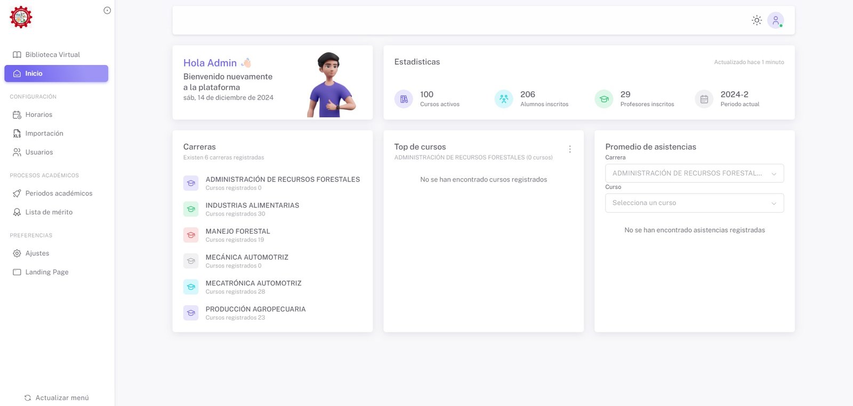The height and width of the screenshot is (406, 853).
Task: Click Cursos registrados 30 label
Action: 236,214
